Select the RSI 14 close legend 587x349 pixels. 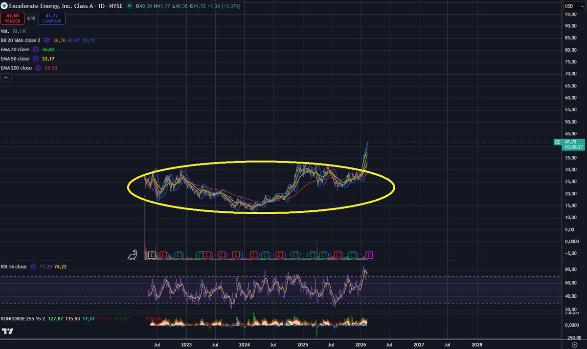14,267
